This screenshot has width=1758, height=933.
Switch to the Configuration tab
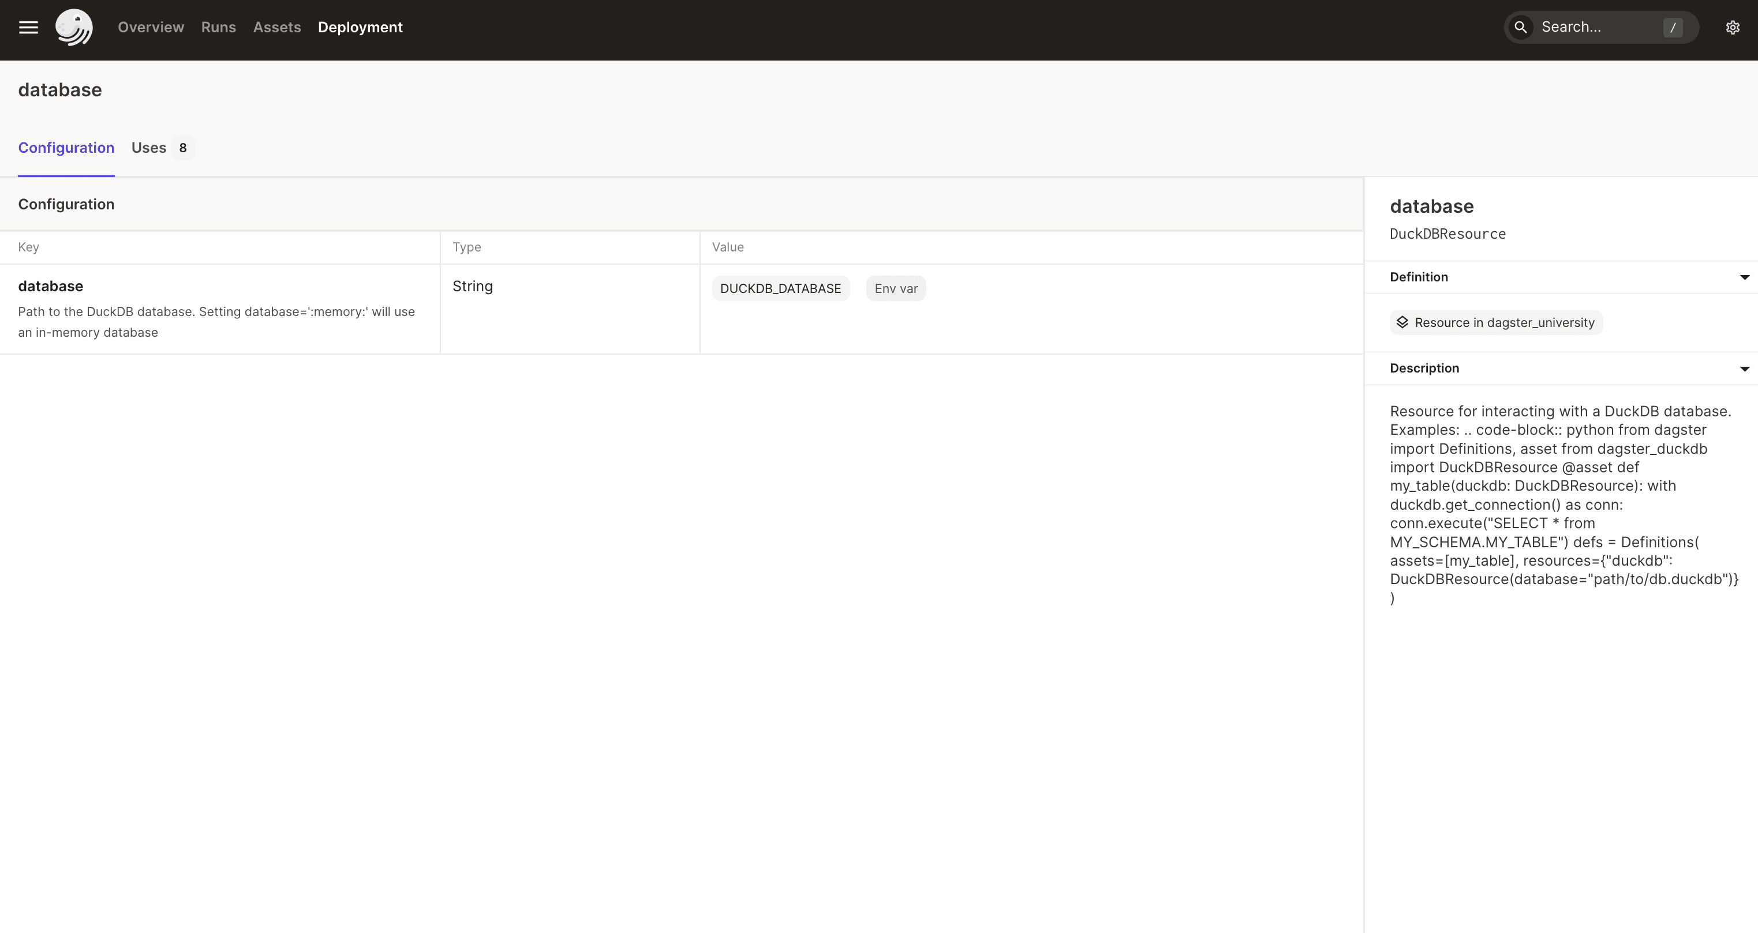(x=66, y=147)
